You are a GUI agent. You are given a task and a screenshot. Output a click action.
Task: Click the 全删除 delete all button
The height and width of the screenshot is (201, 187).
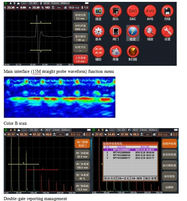[169, 187]
